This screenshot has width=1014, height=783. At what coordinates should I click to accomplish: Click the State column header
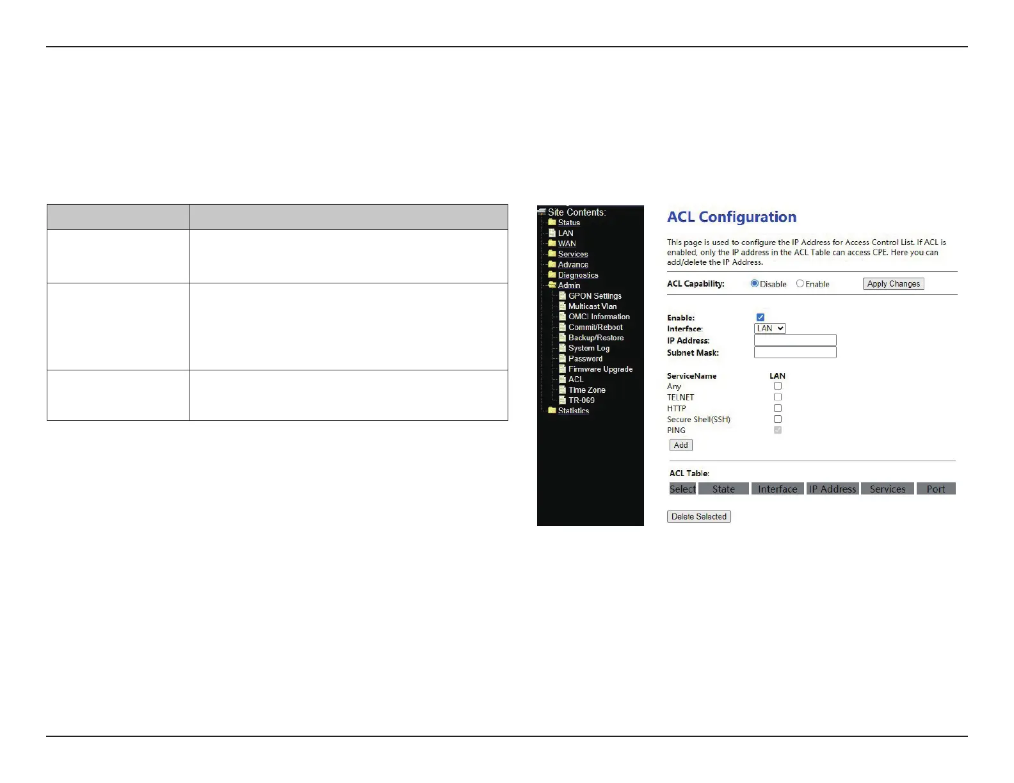tap(723, 489)
